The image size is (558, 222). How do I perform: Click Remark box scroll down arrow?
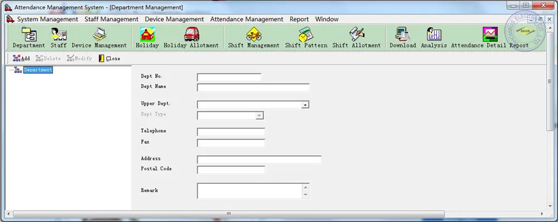[306, 195]
